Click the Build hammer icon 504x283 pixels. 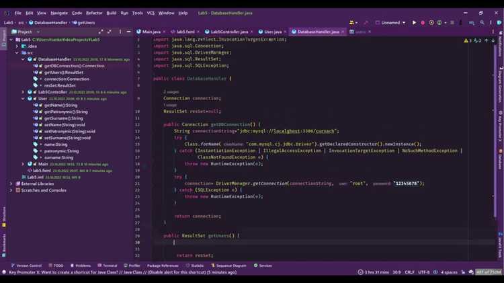coord(366,22)
